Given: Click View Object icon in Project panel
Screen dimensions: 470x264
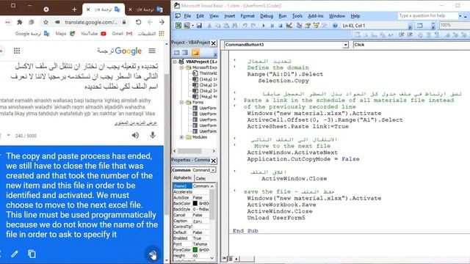Looking at the screenshot, I should [x=185, y=53].
